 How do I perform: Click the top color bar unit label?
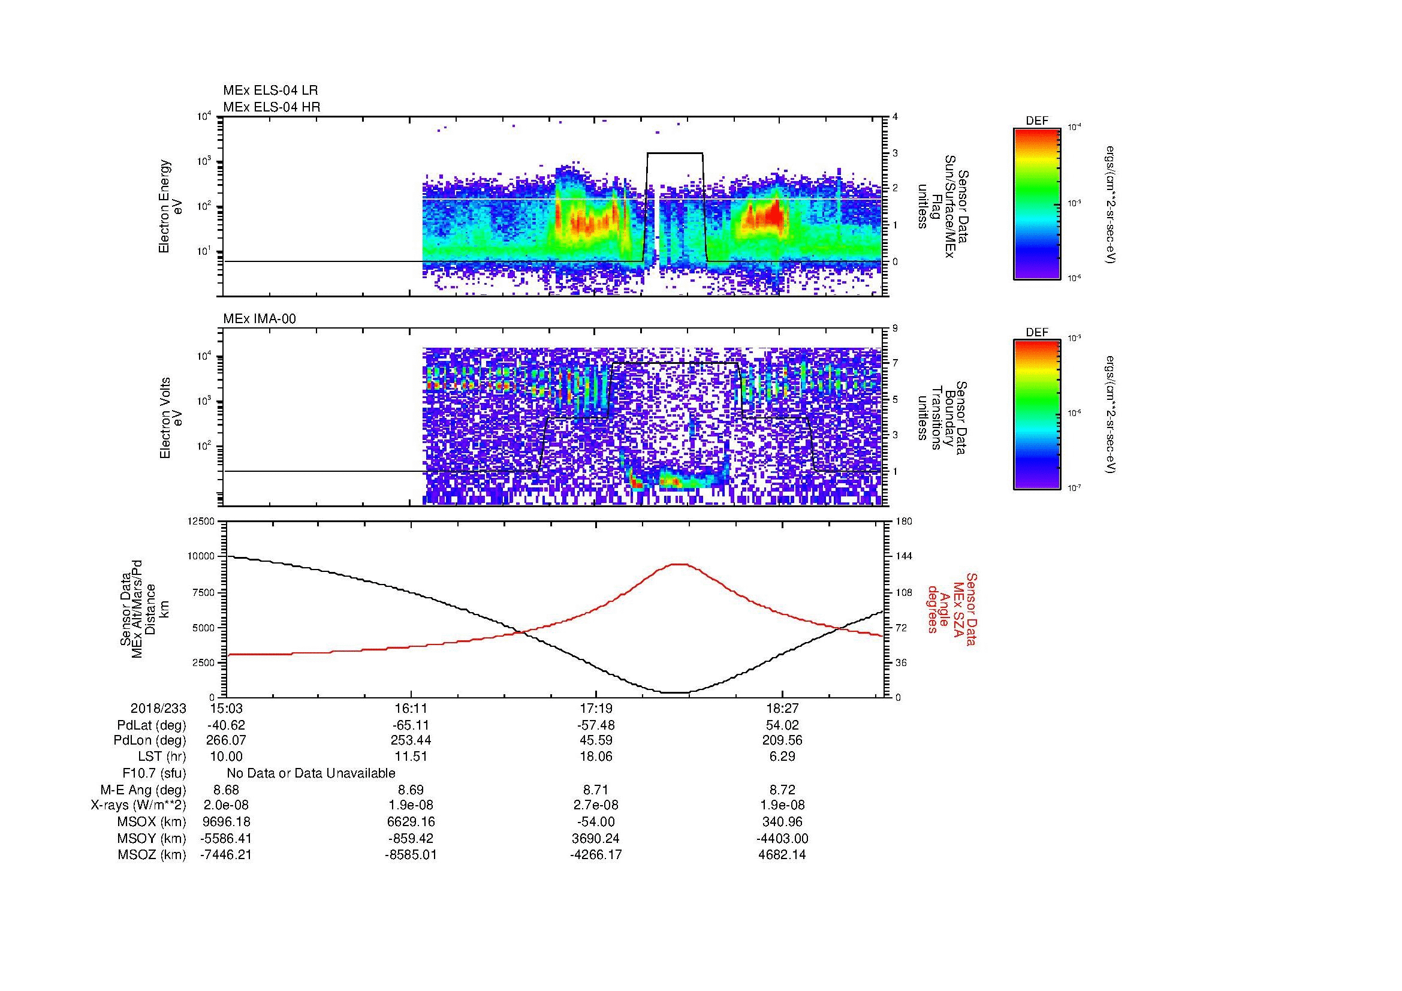[1109, 204]
